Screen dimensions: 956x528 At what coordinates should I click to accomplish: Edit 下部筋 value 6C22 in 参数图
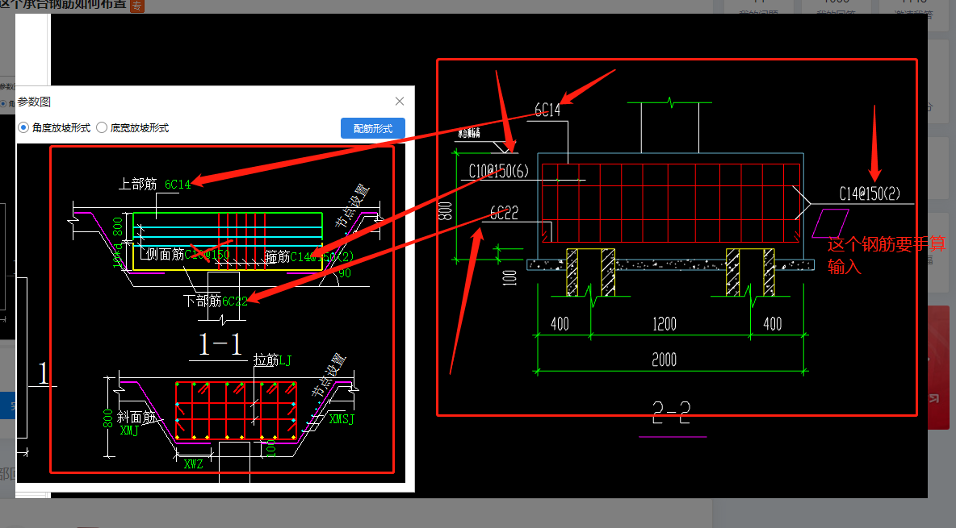[x=235, y=301]
